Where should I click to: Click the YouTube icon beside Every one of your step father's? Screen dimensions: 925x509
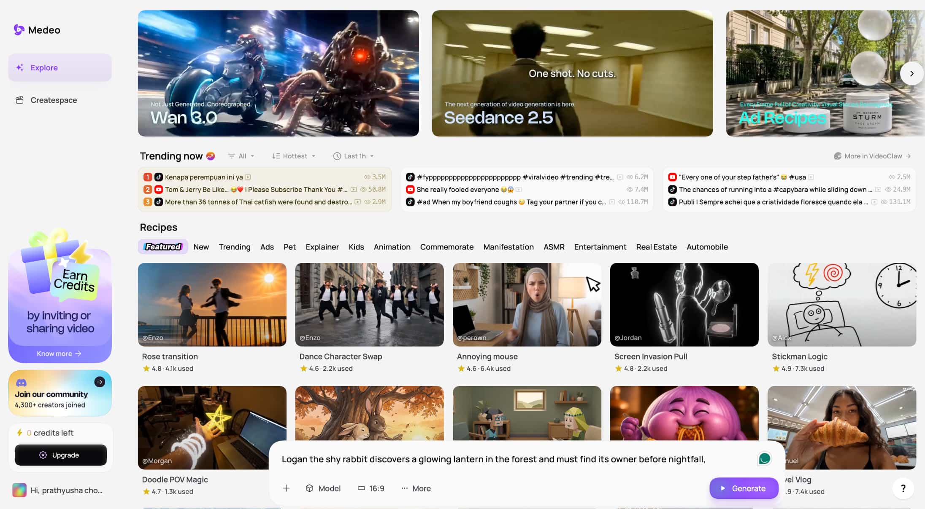tap(673, 177)
